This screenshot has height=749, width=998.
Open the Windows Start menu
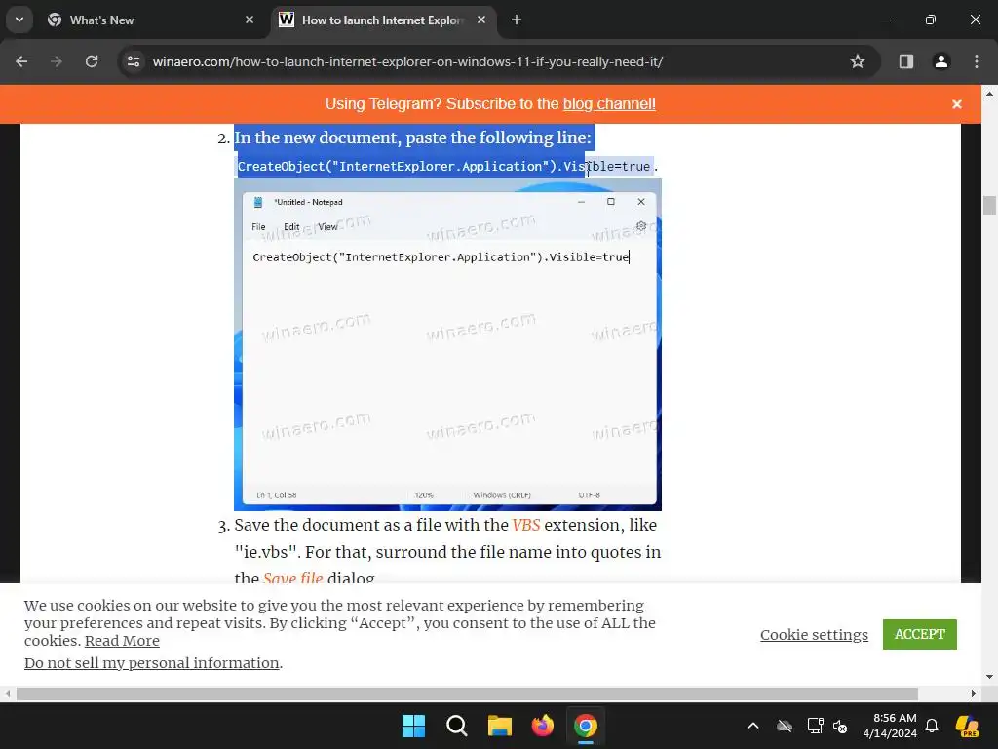(x=413, y=726)
